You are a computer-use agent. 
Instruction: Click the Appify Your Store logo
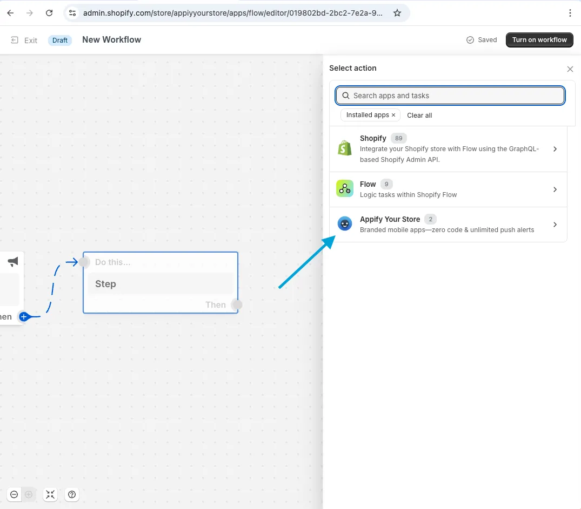click(345, 223)
